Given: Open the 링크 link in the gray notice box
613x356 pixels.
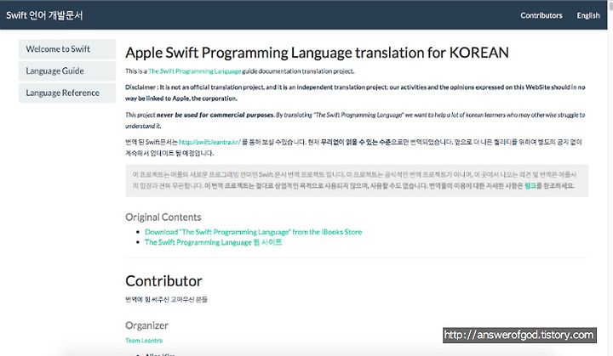Looking at the screenshot, I should (530, 185).
